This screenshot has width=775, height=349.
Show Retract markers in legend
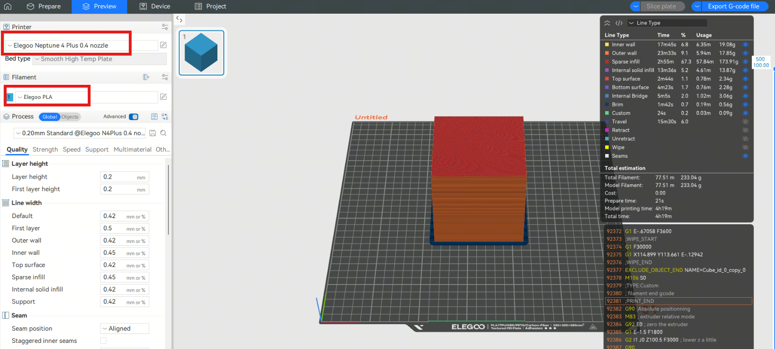(x=745, y=130)
